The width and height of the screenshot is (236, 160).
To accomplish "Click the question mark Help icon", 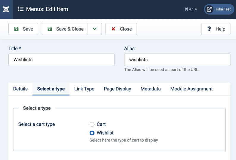I will point(209,29).
